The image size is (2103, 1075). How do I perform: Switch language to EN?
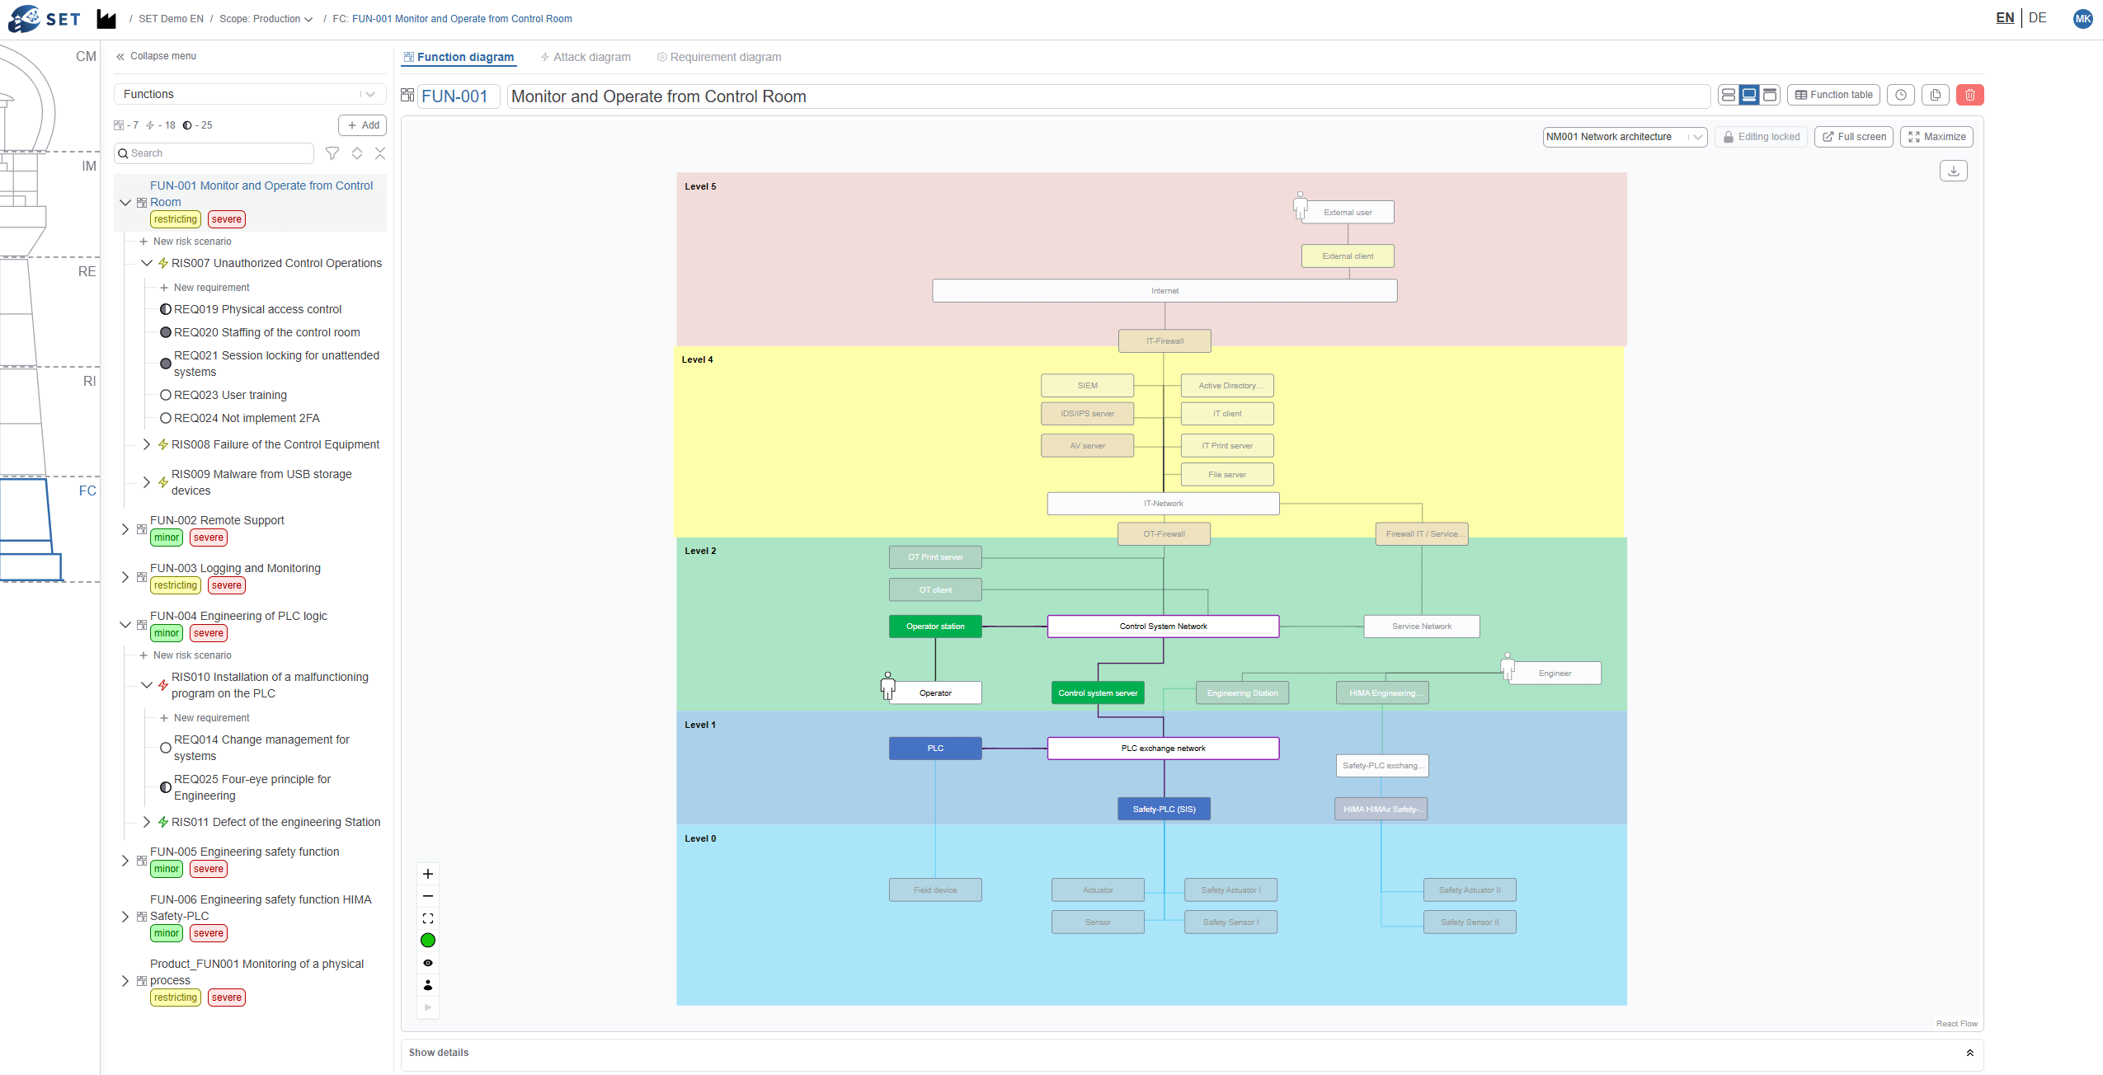coord(2005,18)
